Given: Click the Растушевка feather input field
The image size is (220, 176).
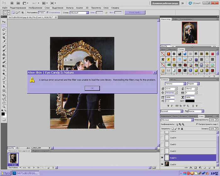Looking at the screenshot, I should tap(42, 13).
